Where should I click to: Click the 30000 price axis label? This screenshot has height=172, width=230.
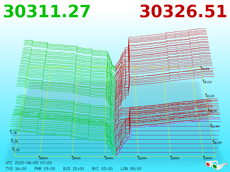click(109, 158)
